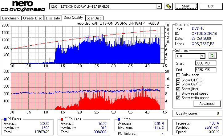223x136 pixels.
Task: Click the disc type DVD-R
Action: [x=197, y=28]
